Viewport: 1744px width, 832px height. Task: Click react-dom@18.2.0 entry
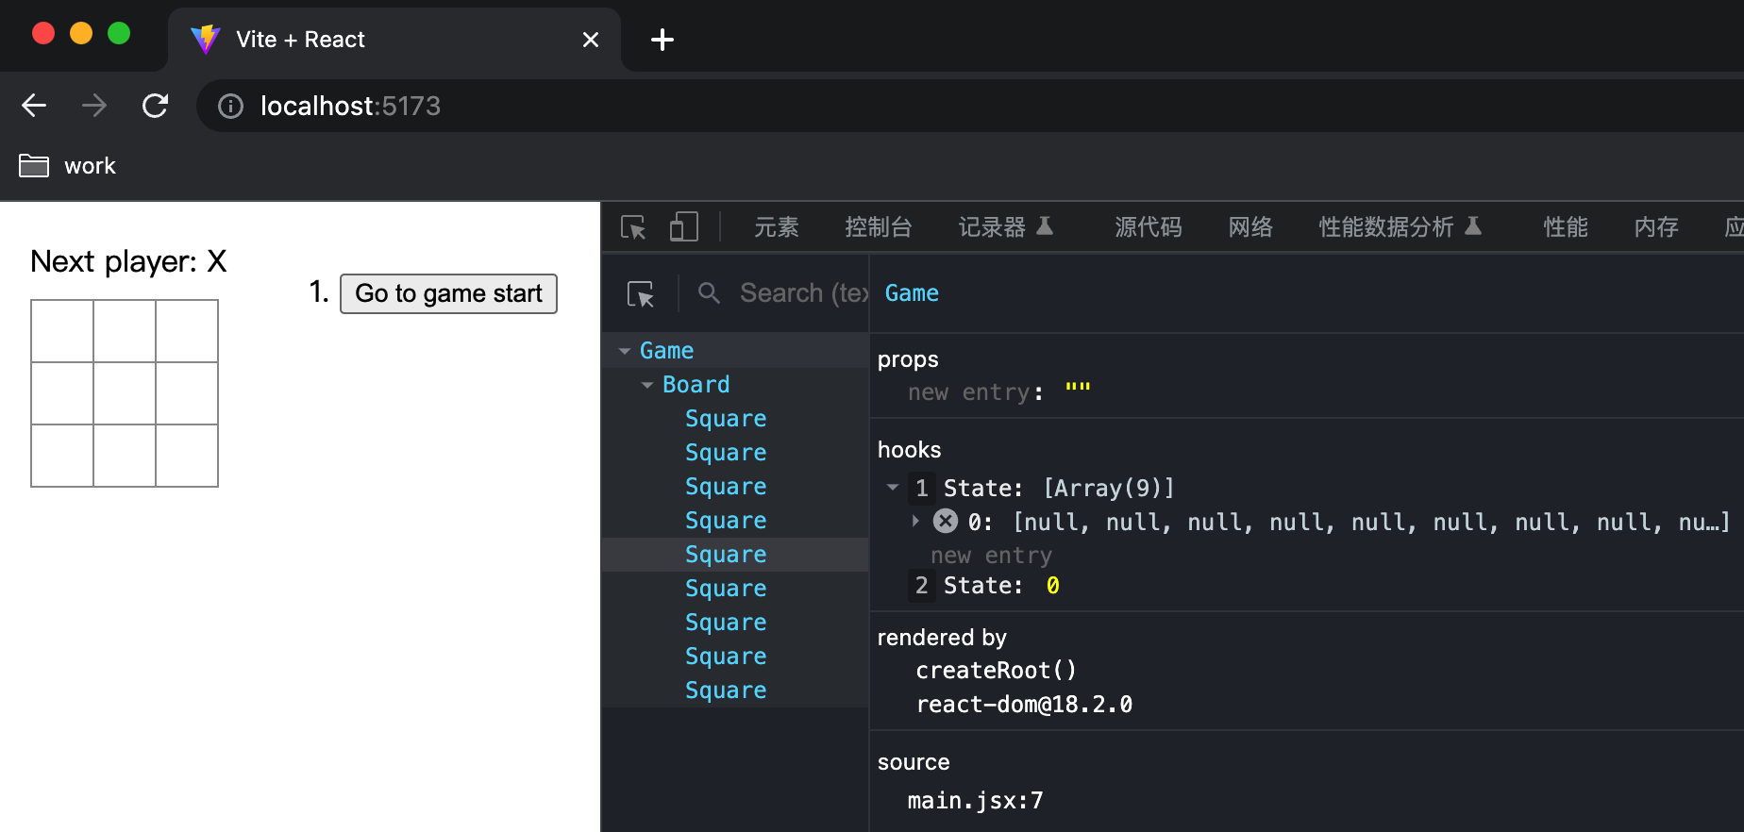(1024, 705)
